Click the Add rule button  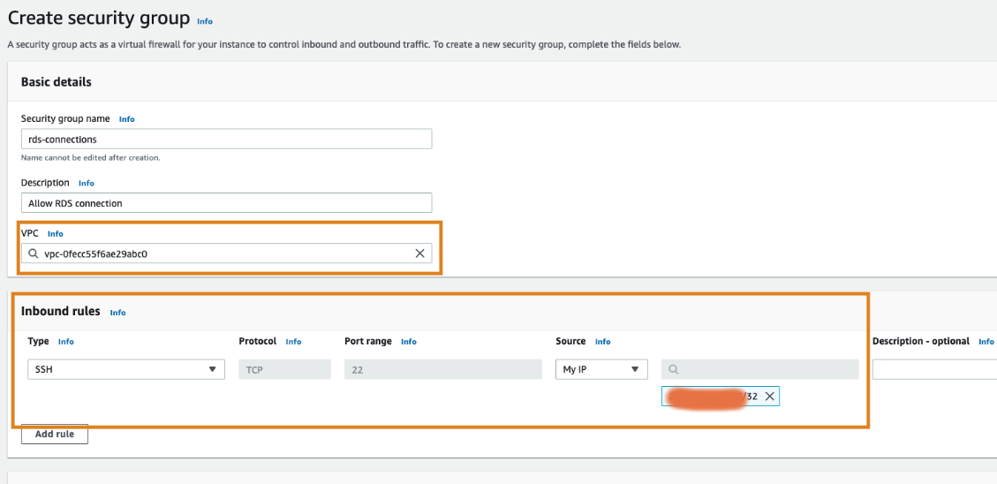(x=54, y=434)
